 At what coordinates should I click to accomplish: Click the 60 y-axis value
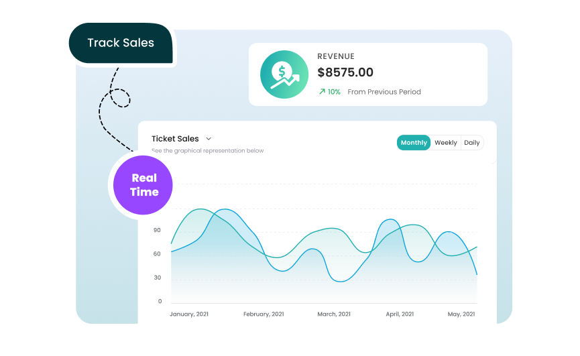coord(157,253)
